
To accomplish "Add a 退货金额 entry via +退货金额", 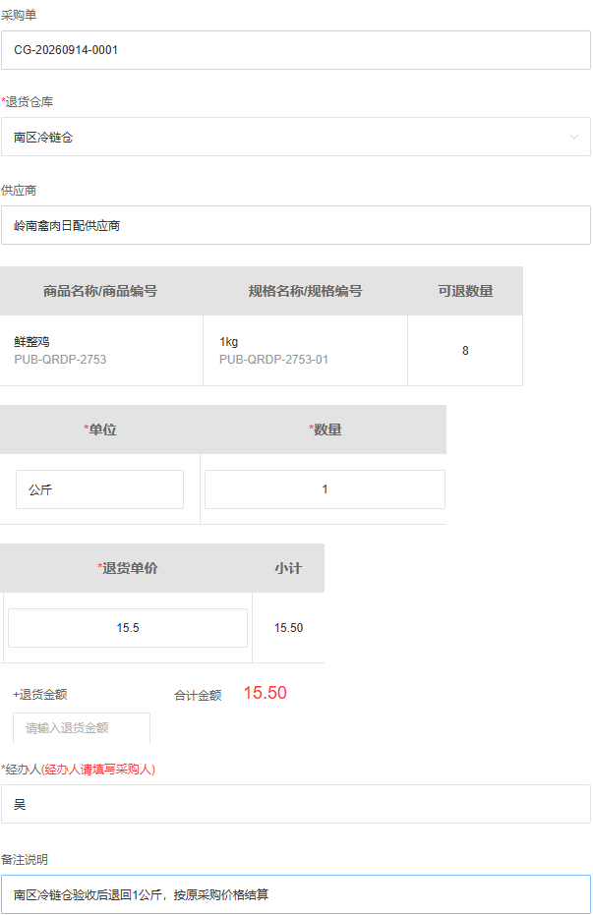I will [40, 695].
